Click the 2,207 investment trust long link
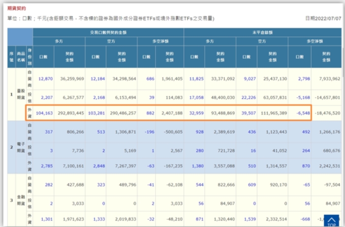Image resolution: width=345 pixels, height=227 pixels. click(47, 97)
